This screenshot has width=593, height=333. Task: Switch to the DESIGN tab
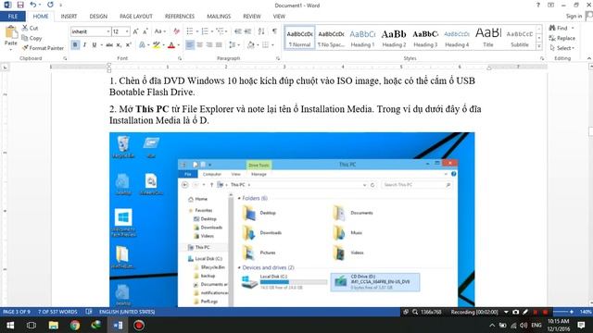point(98,17)
